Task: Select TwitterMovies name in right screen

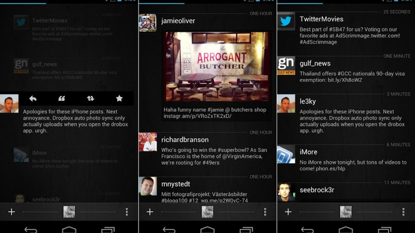Action: (321, 19)
